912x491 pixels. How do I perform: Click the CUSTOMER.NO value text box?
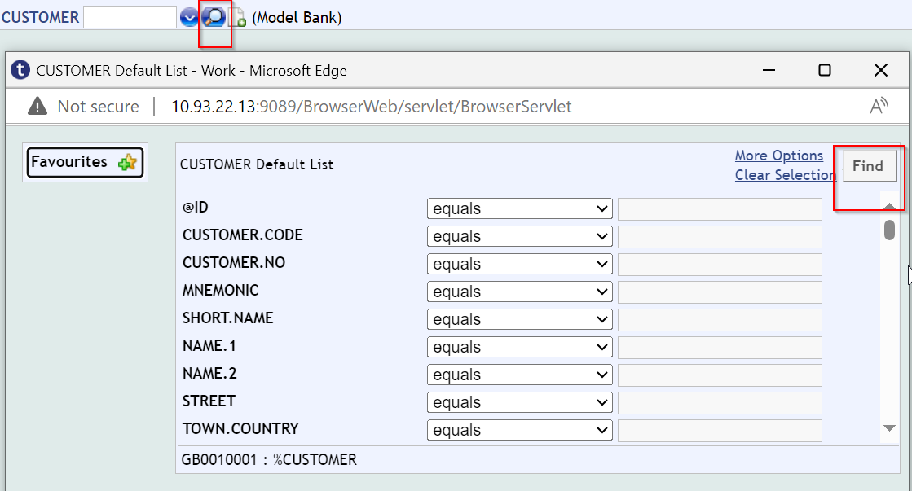tap(719, 265)
